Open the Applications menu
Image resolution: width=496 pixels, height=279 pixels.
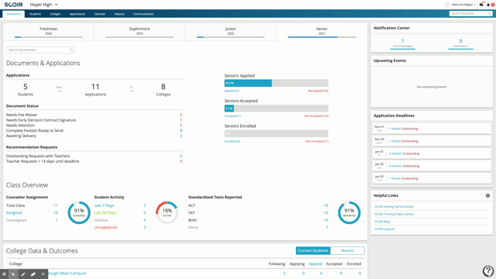77,14
